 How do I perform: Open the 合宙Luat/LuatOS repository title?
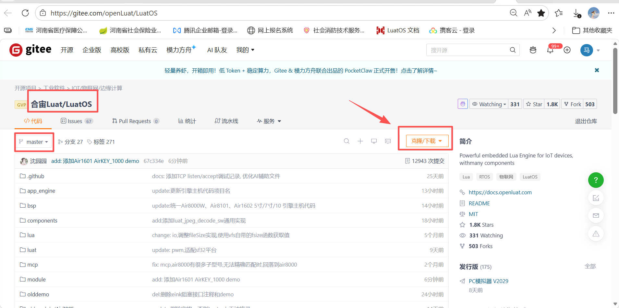click(61, 104)
